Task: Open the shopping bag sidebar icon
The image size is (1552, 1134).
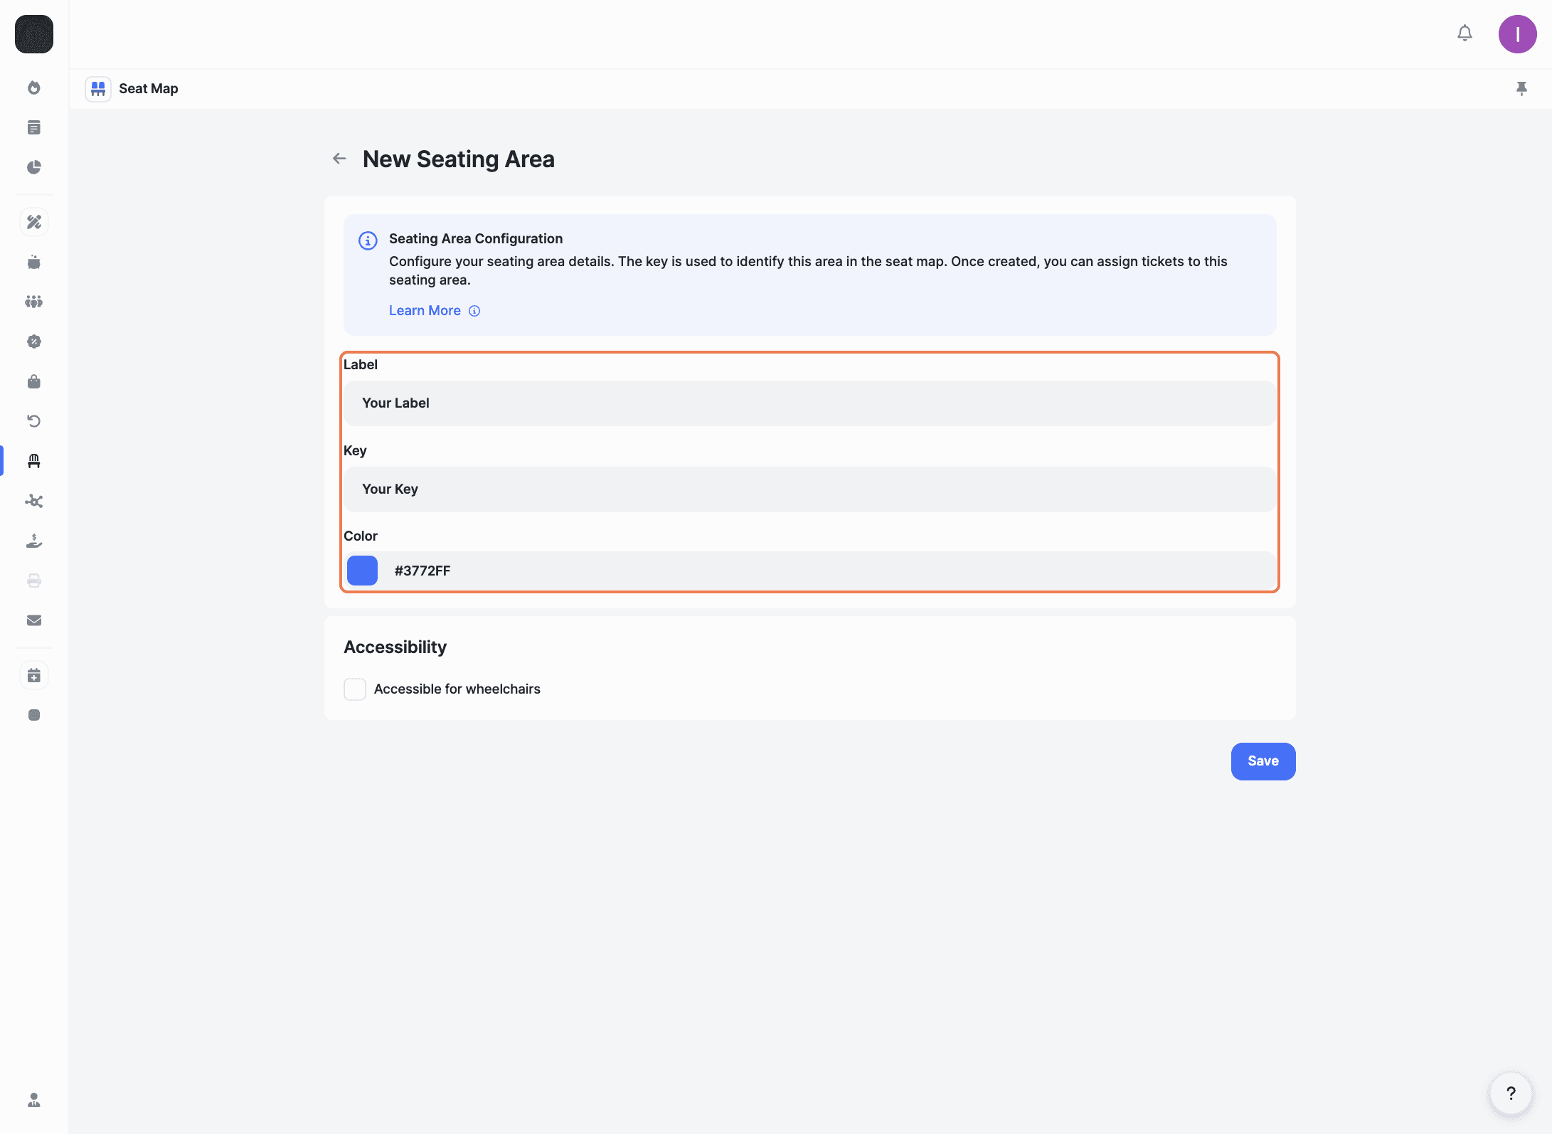Action: pos(34,382)
